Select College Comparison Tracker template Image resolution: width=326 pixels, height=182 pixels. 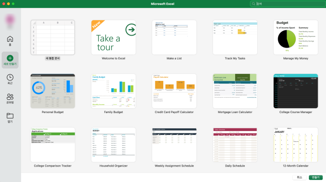53,145
